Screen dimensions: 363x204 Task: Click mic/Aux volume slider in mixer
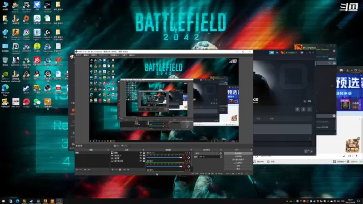pos(164,157)
